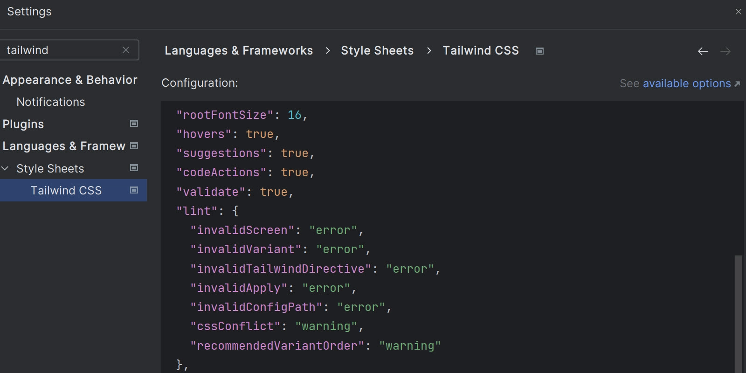Select Tailwind CSS settings page
The width and height of the screenshot is (746, 373).
[66, 190]
